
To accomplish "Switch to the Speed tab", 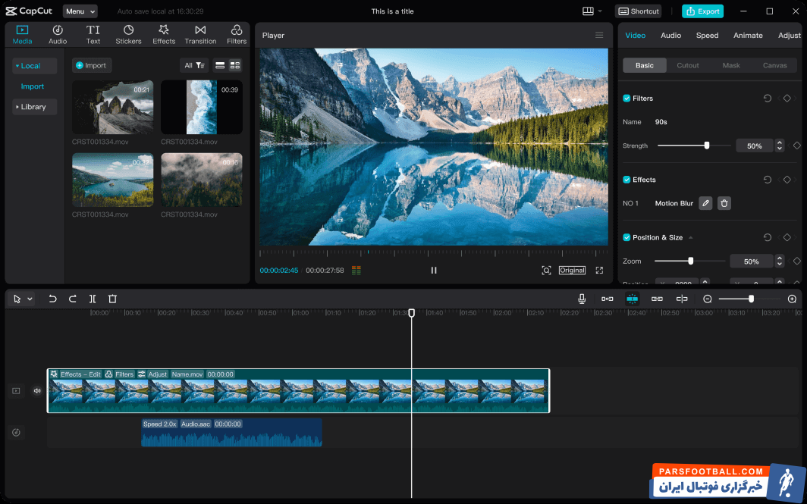I will [707, 36].
